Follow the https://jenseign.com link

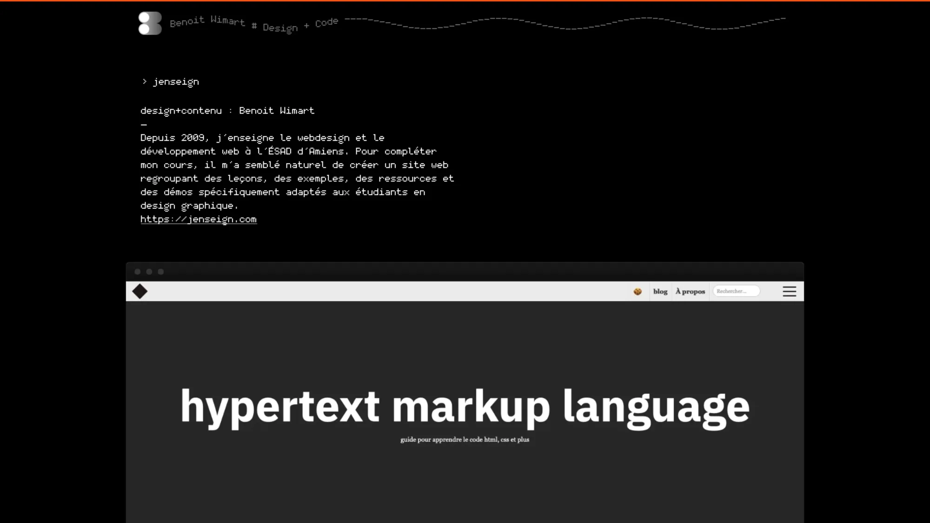coord(199,219)
